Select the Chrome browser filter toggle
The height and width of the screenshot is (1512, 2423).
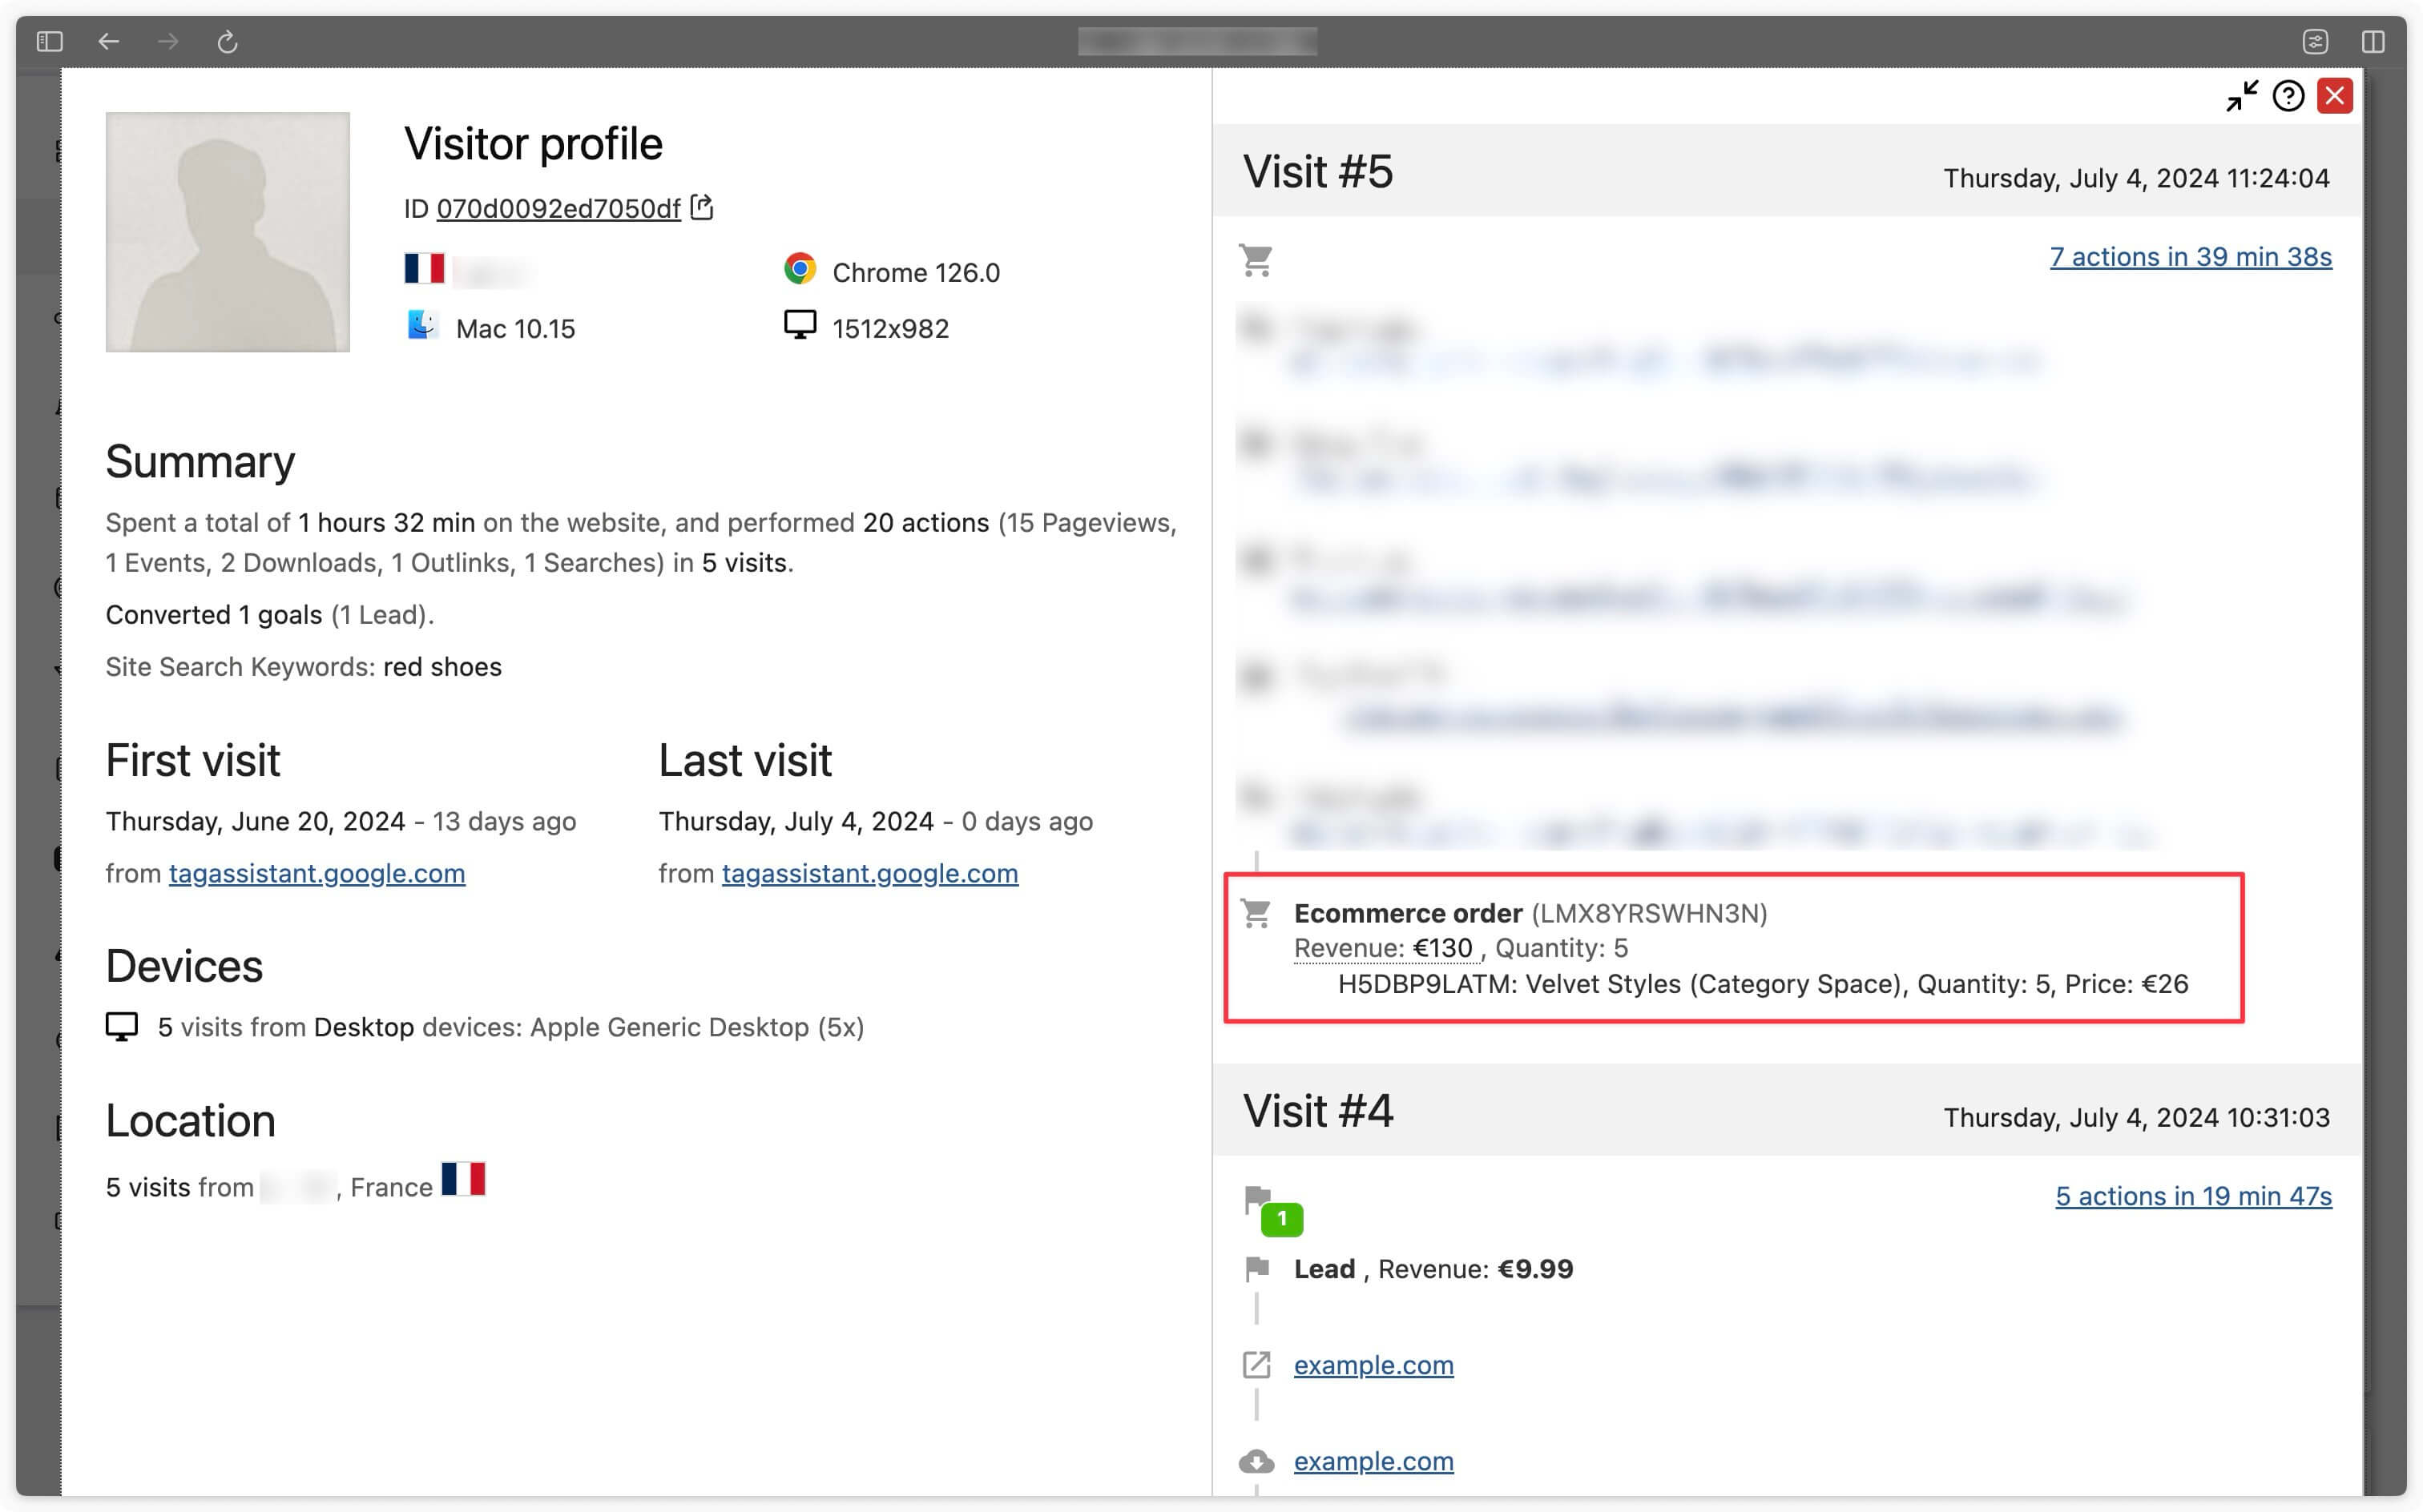(803, 270)
